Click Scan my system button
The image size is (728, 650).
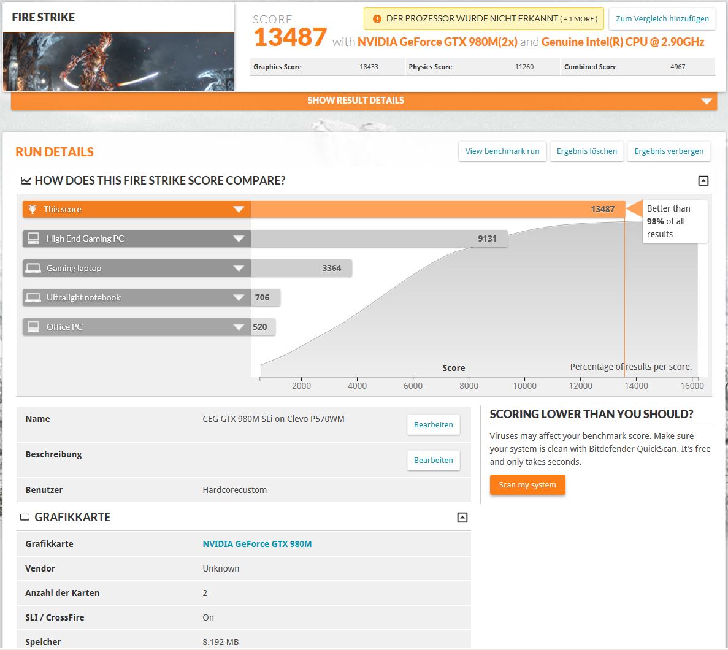pyautogui.click(x=527, y=484)
